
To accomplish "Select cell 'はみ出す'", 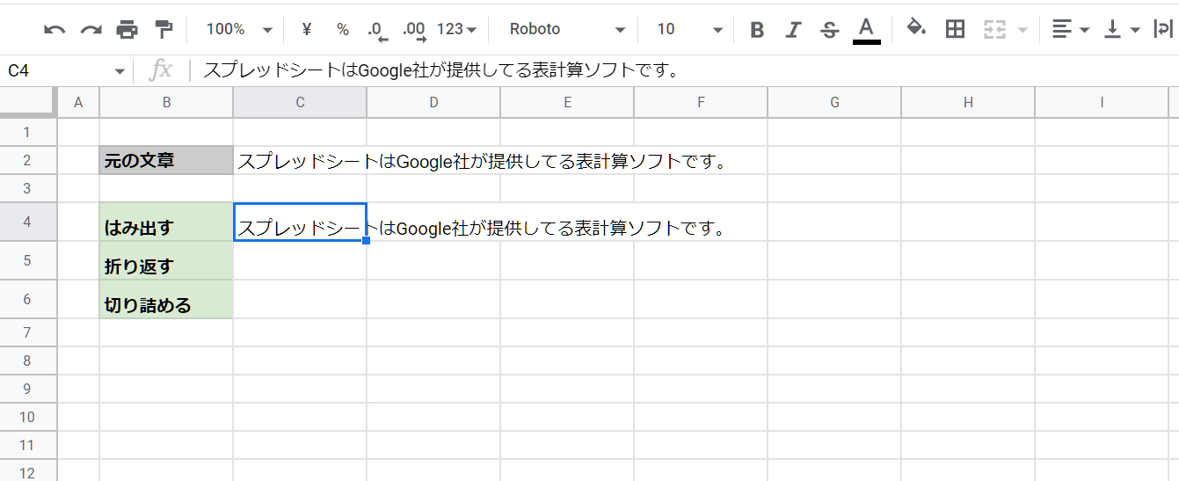I will point(166,222).
